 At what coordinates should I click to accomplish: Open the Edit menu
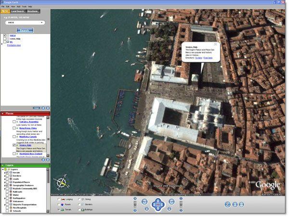[x=8, y=6]
